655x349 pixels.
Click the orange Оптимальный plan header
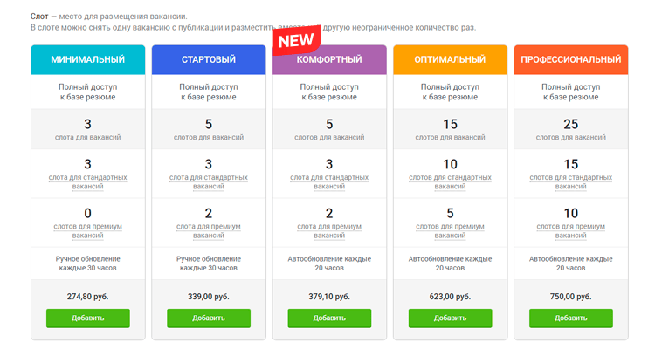pyautogui.click(x=450, y=60)
